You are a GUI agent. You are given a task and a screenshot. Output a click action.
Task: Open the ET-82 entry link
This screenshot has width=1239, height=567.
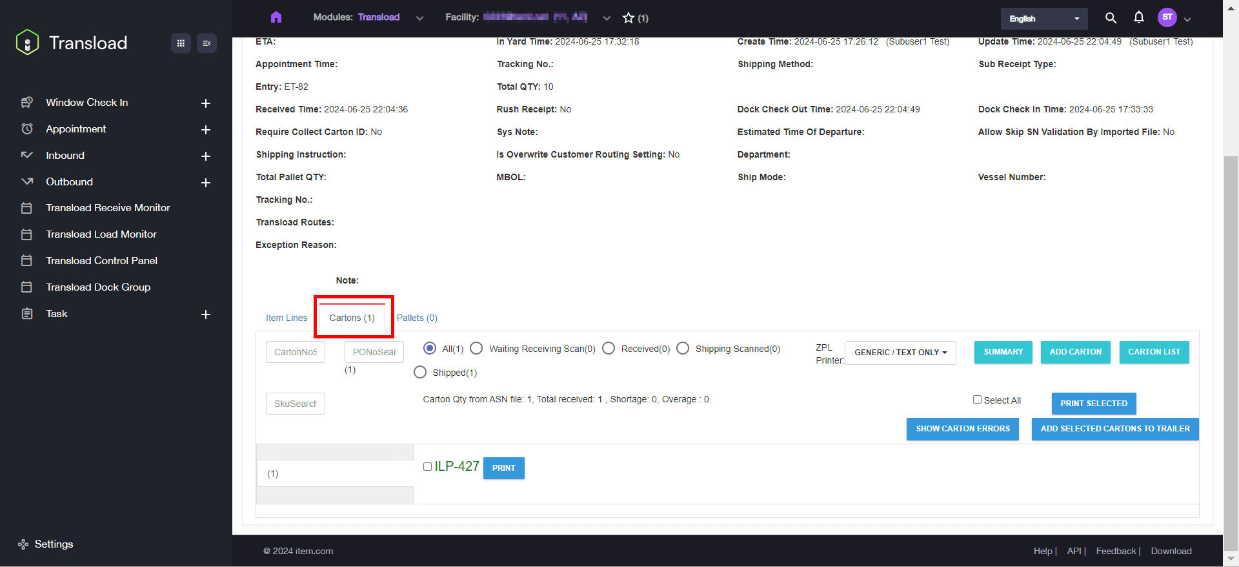coord(296,87)
